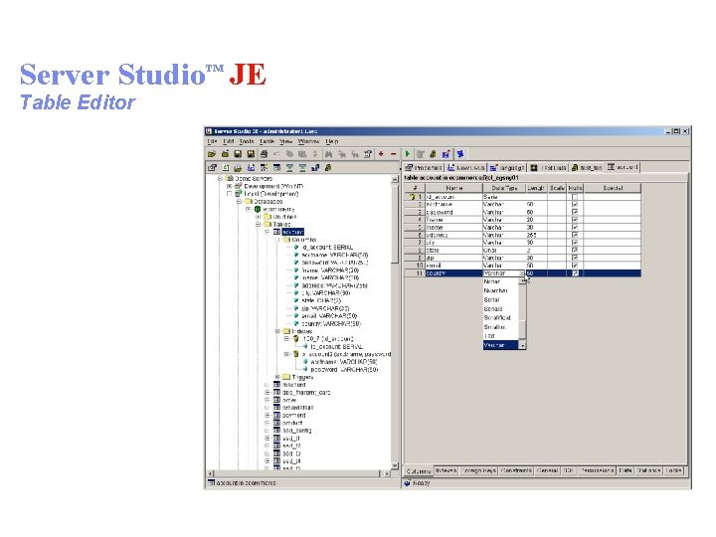Open the Window menu
Image resolution: width=716 pixels, height=537 pixels.
308,141
